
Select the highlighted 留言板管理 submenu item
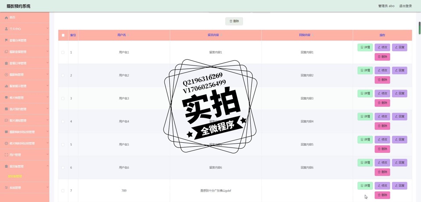[x=15, y=177]
